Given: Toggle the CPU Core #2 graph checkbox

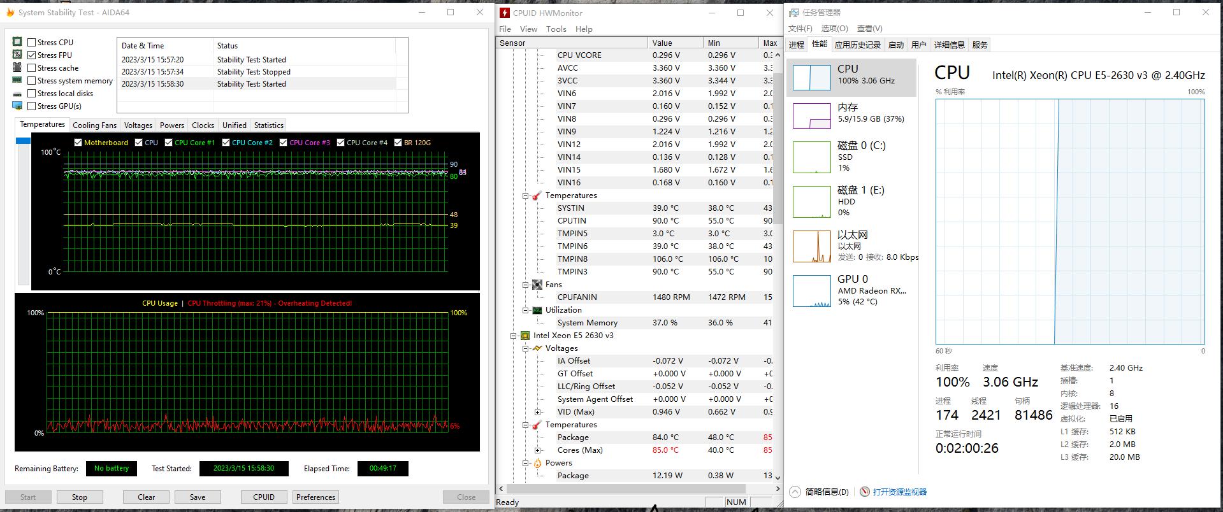Looking at the screenshot, I should click(x=226, y=143).
